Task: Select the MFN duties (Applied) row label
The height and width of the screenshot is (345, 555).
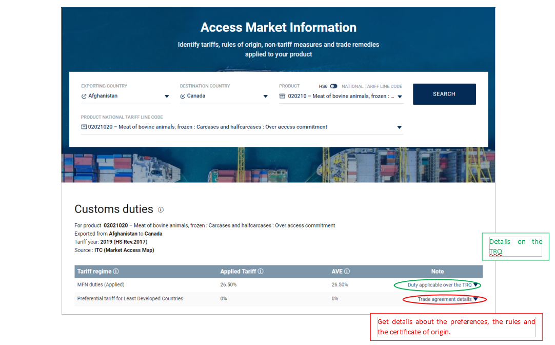Action: (x=101, y=284)
